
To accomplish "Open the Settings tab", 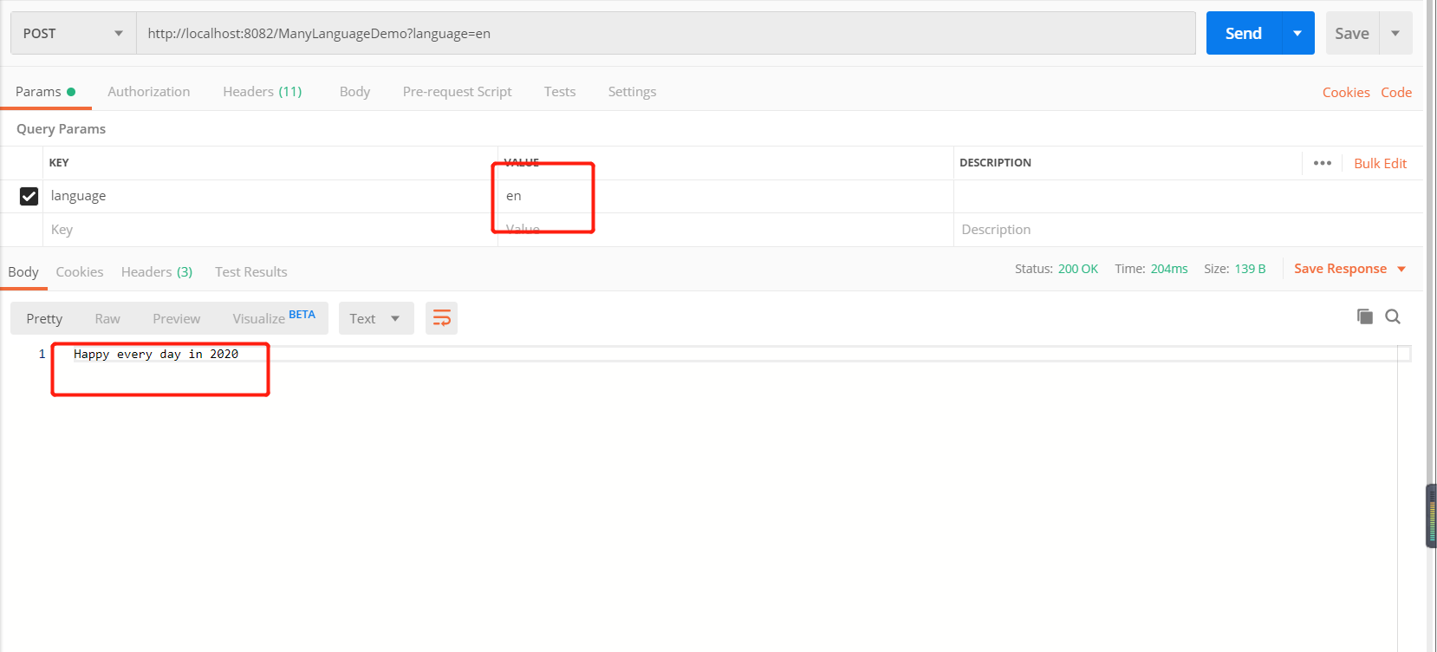I will pyautogui.click(x=632, y=91).
